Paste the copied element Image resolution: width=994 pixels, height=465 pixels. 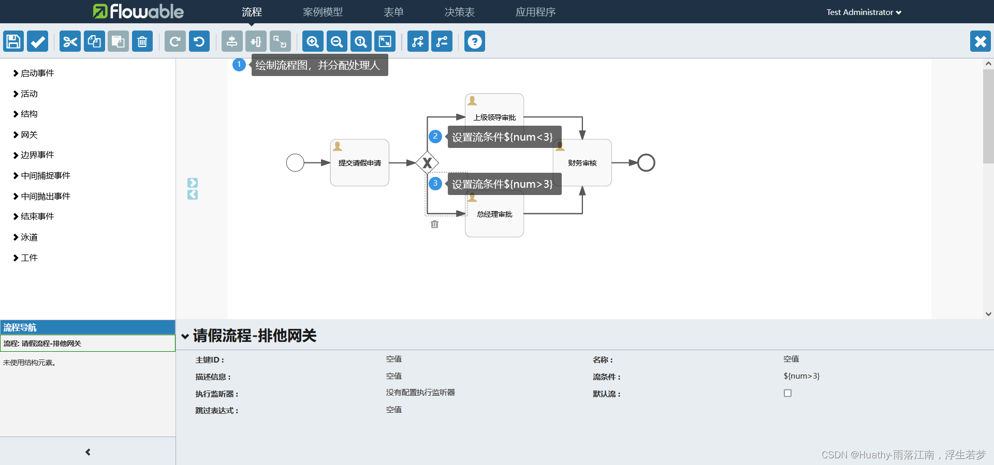pos(118,41)
